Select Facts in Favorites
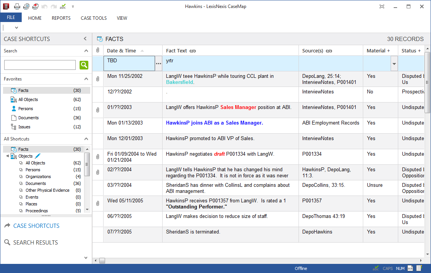431x273 pixels. click(x=46, y=90)
